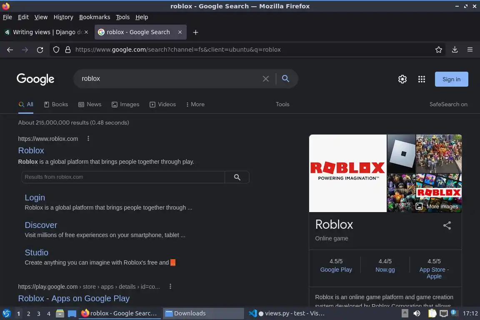Open the Roblox Powering Imagination logo image
The width and height of the screenshot is (480, 320).
tap(348, 173)
